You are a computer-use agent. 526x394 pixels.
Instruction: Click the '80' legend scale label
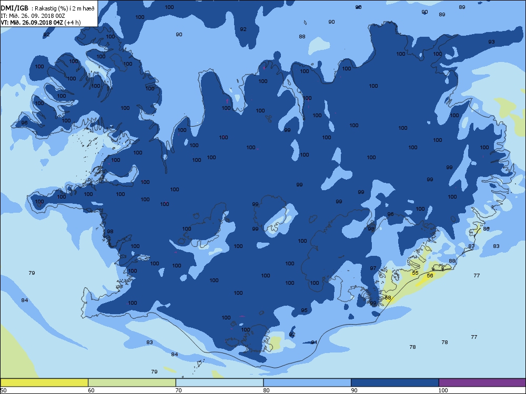(266, 390)
